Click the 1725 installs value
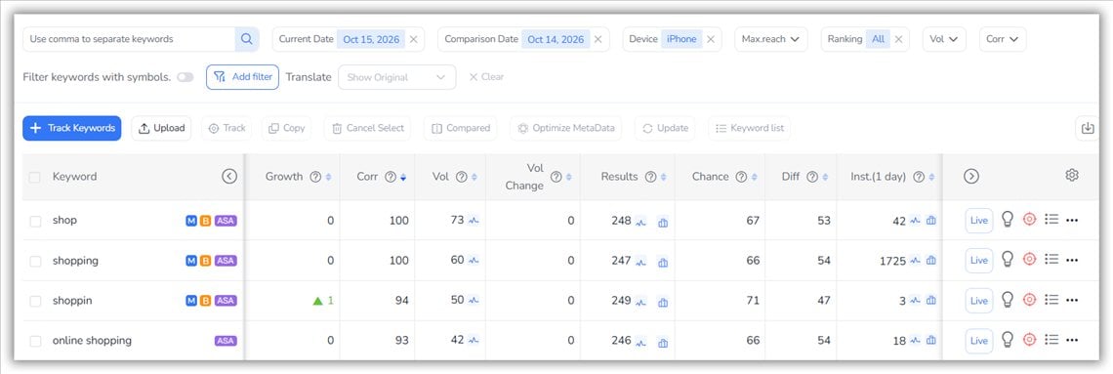The width and height of the screenshot is (1113, 374). coord(892,261)
